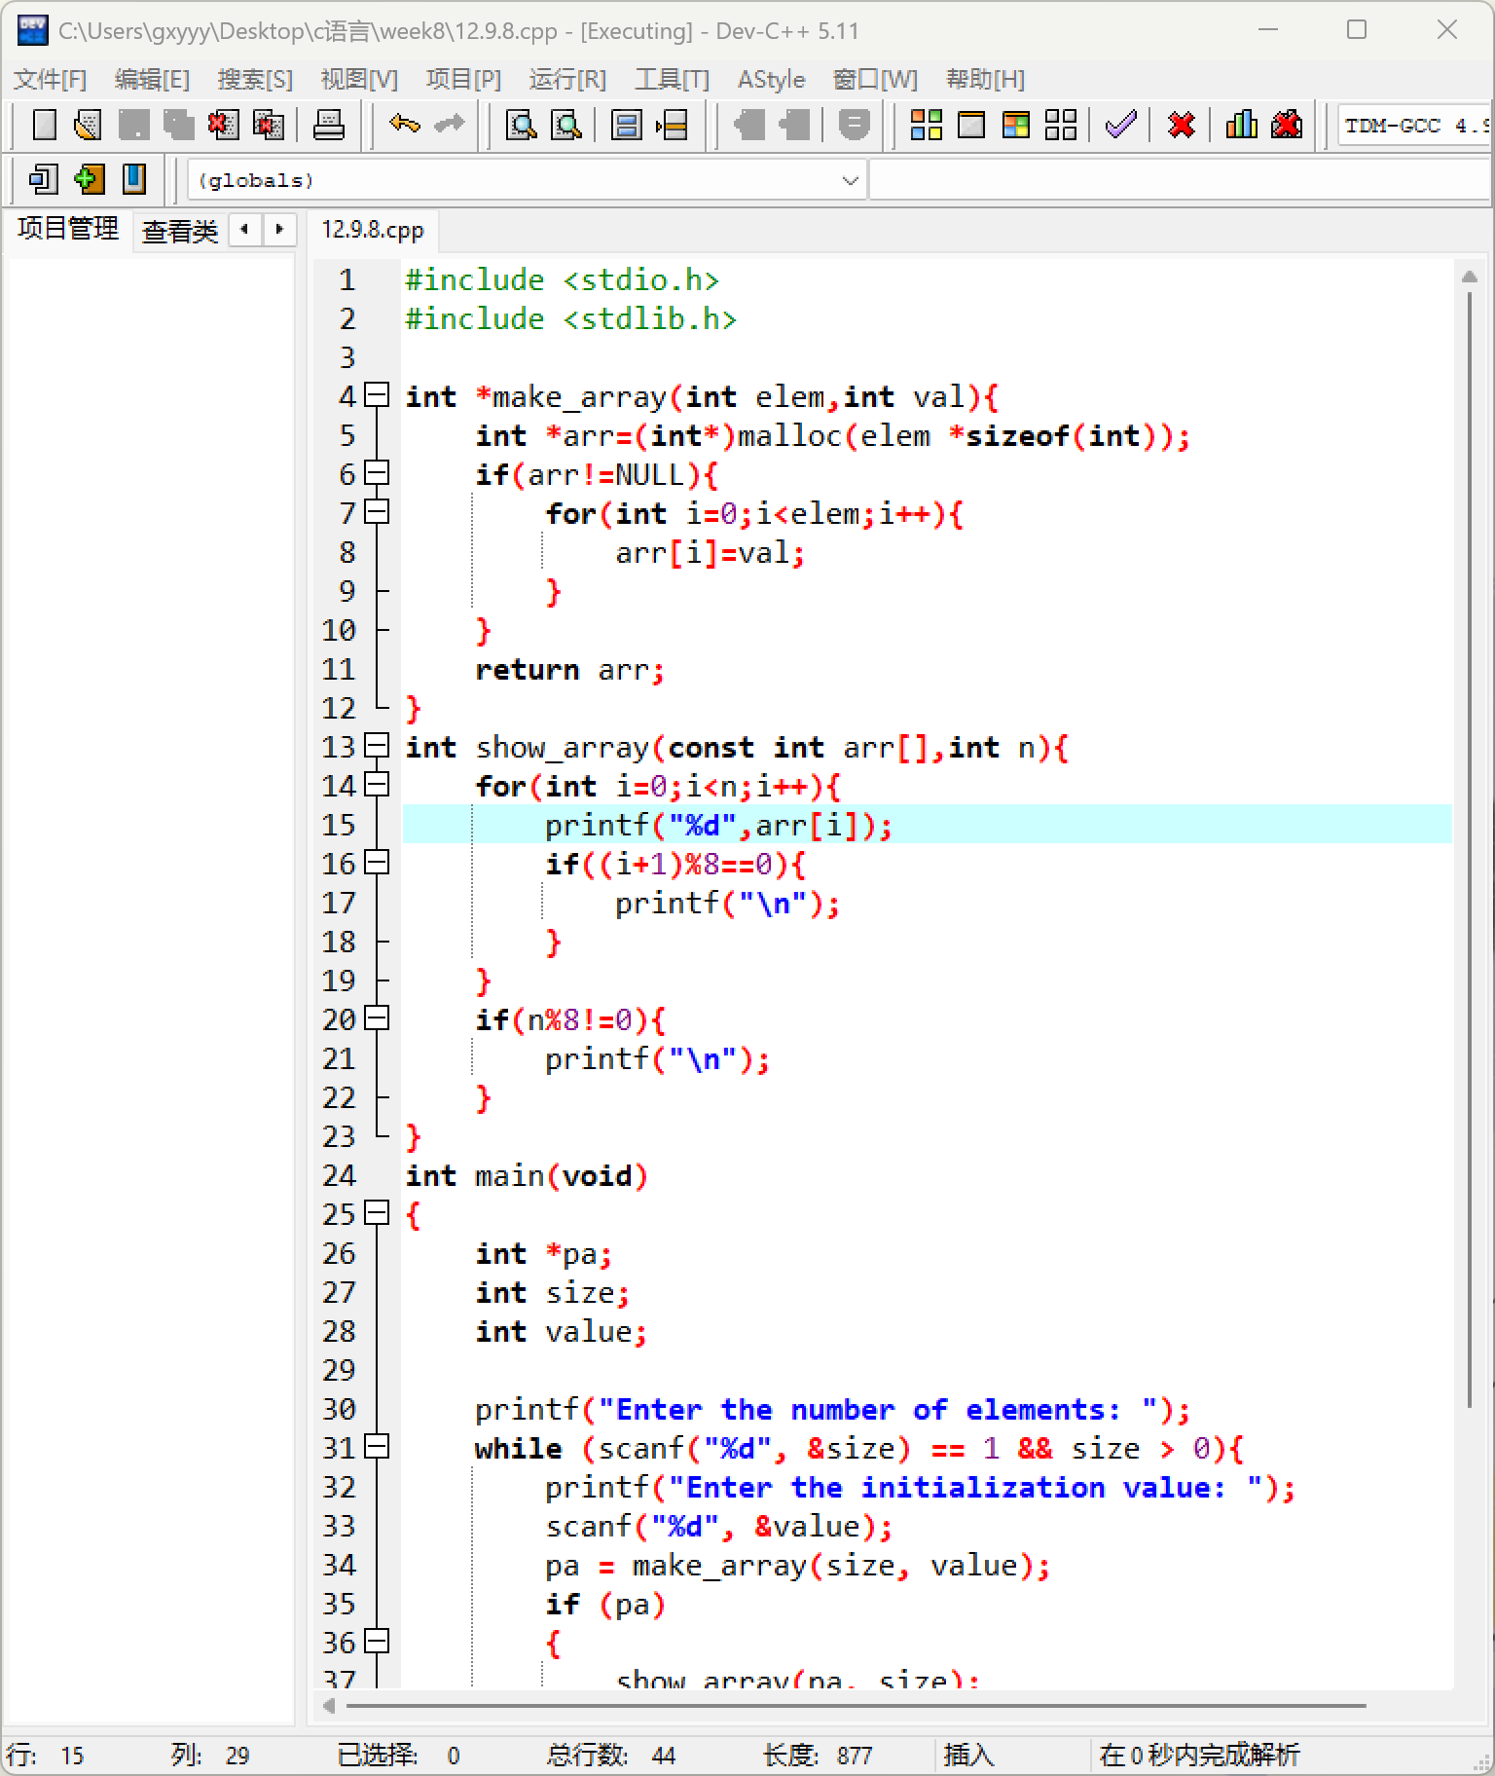The height and width of the screenshot is (1776, 1495).
Task: Select the 12.9.8.cpp editor tab
Action: pyautogui.click(x=373, y=230)
